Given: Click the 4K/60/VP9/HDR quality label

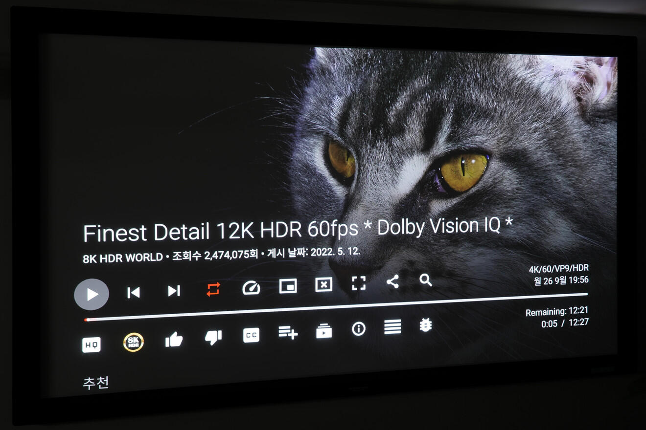Looking at the screenshot, I should pyautogui.click(x=558, y=269).
